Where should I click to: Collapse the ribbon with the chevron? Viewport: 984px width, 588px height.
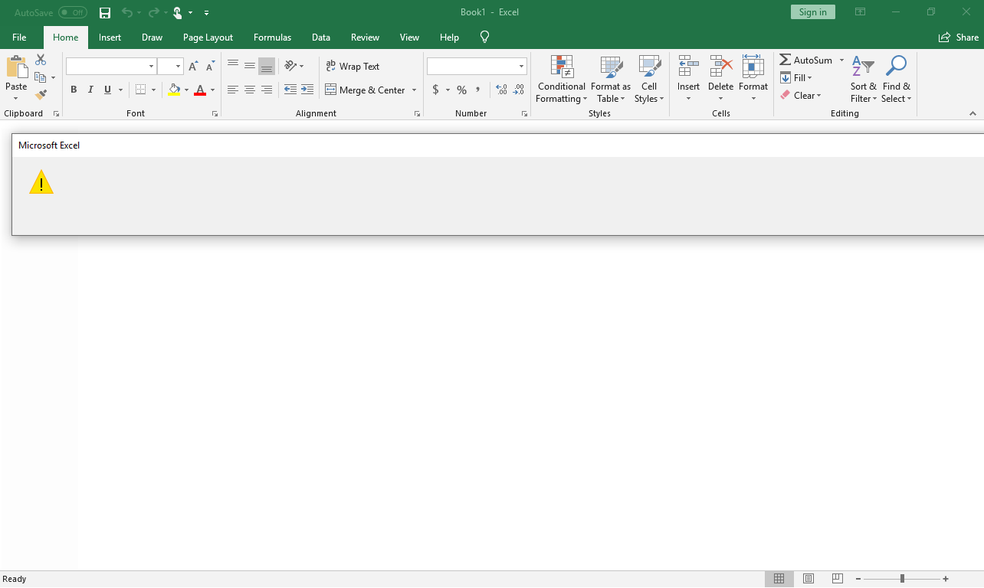(x=973, y=113)
